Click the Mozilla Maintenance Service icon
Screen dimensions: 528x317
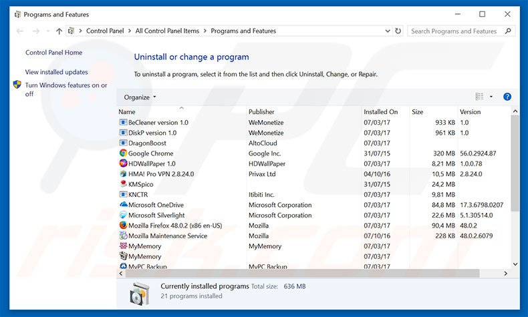coord(123,236)
